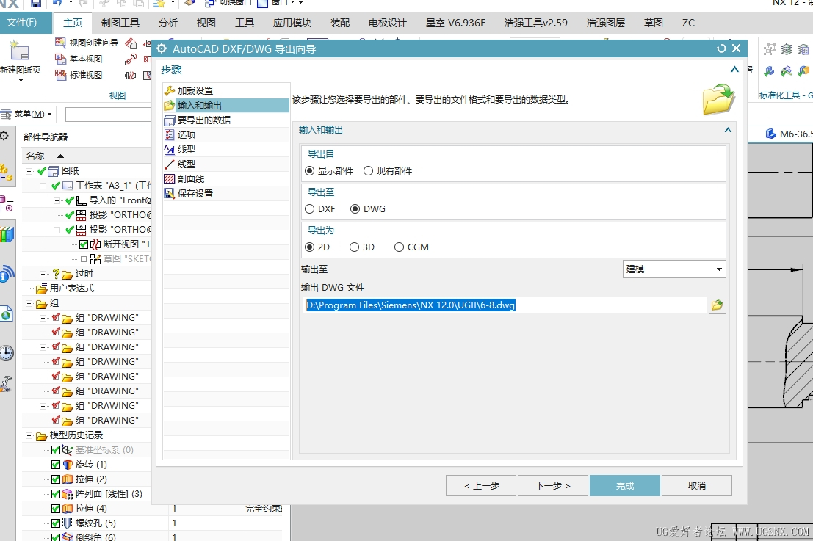Go to the 要导出的数据 step

tap(226, 120)
